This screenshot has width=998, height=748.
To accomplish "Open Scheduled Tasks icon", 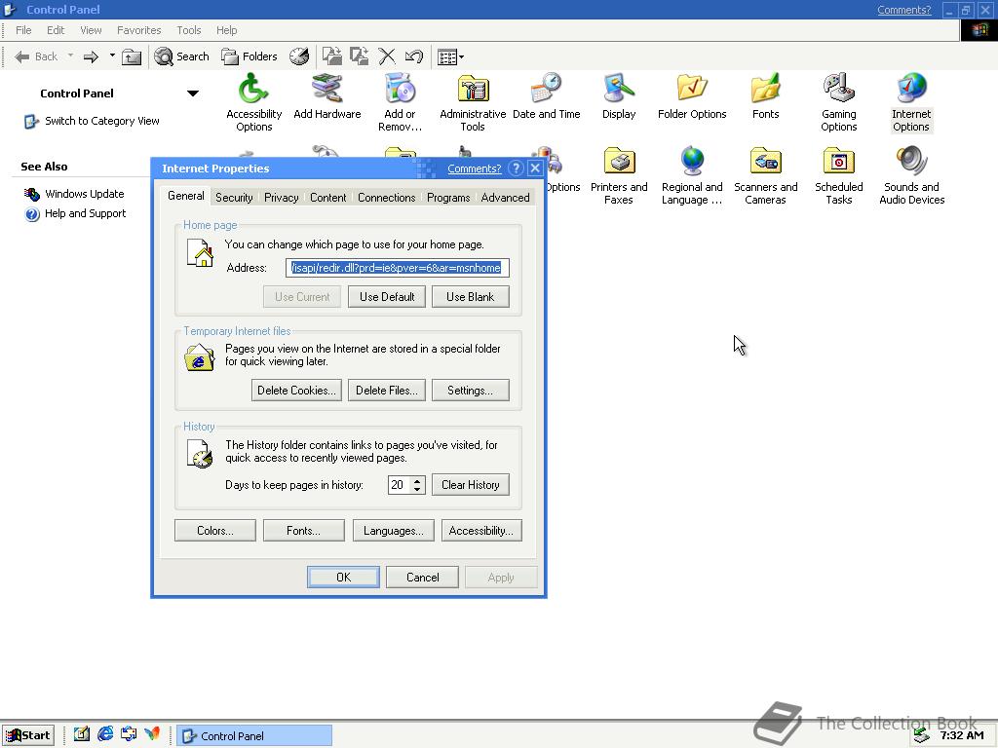I will (x=838, y=175).
